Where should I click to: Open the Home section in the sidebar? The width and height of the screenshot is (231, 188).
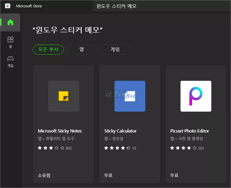pyautogui.click(x=10, y=22)
